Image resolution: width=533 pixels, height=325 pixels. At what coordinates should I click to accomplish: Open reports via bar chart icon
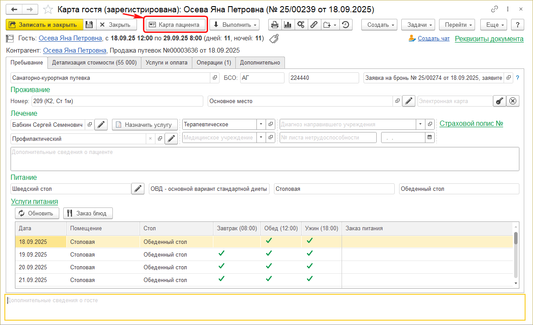coord(288,25)
